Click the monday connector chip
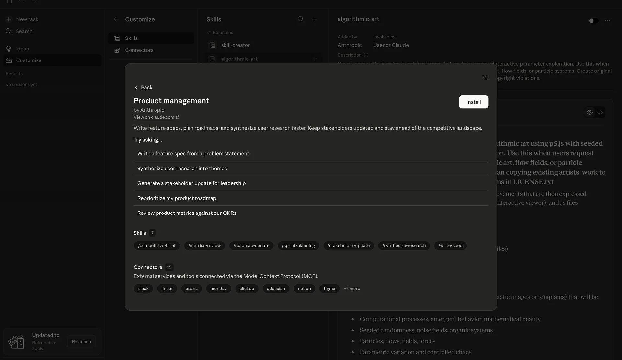This screenshot has height=360, width=622. coord(218,289)
